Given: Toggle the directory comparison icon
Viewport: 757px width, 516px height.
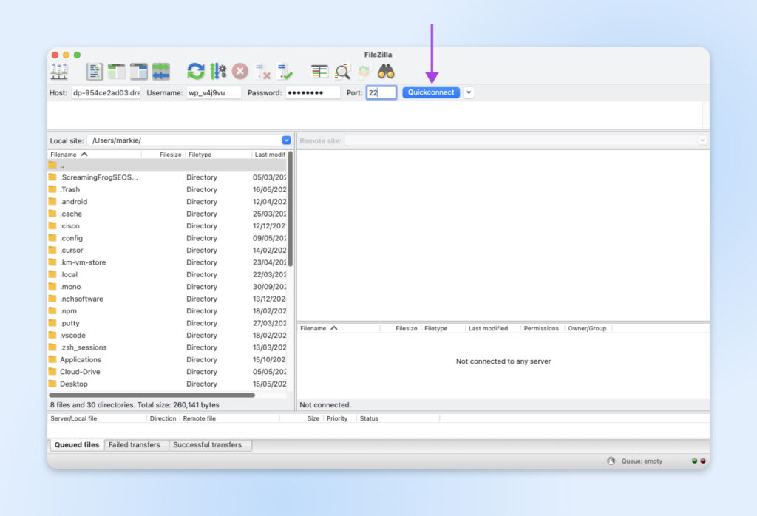Looking at the screenshot, I should [x=342, y=71].
